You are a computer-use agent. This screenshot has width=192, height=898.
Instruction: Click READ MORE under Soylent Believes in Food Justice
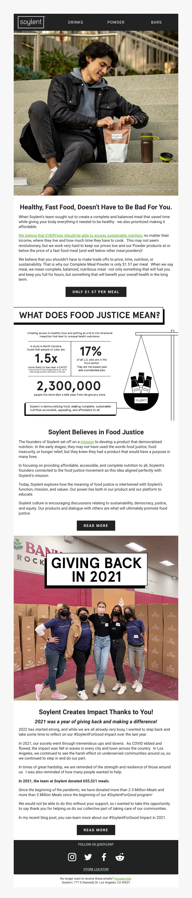tap(96, 526)
